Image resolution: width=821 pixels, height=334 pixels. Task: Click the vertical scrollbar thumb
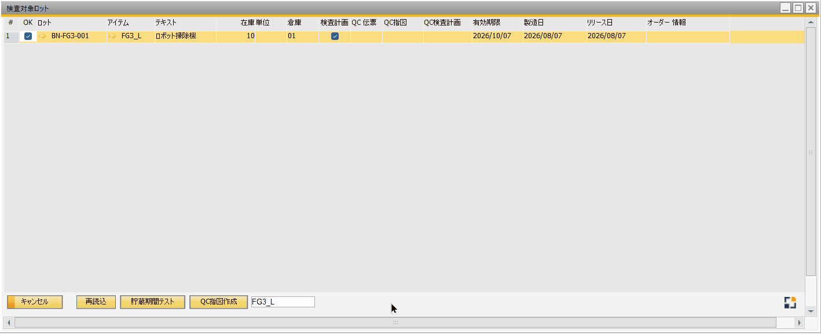(811, 152)
